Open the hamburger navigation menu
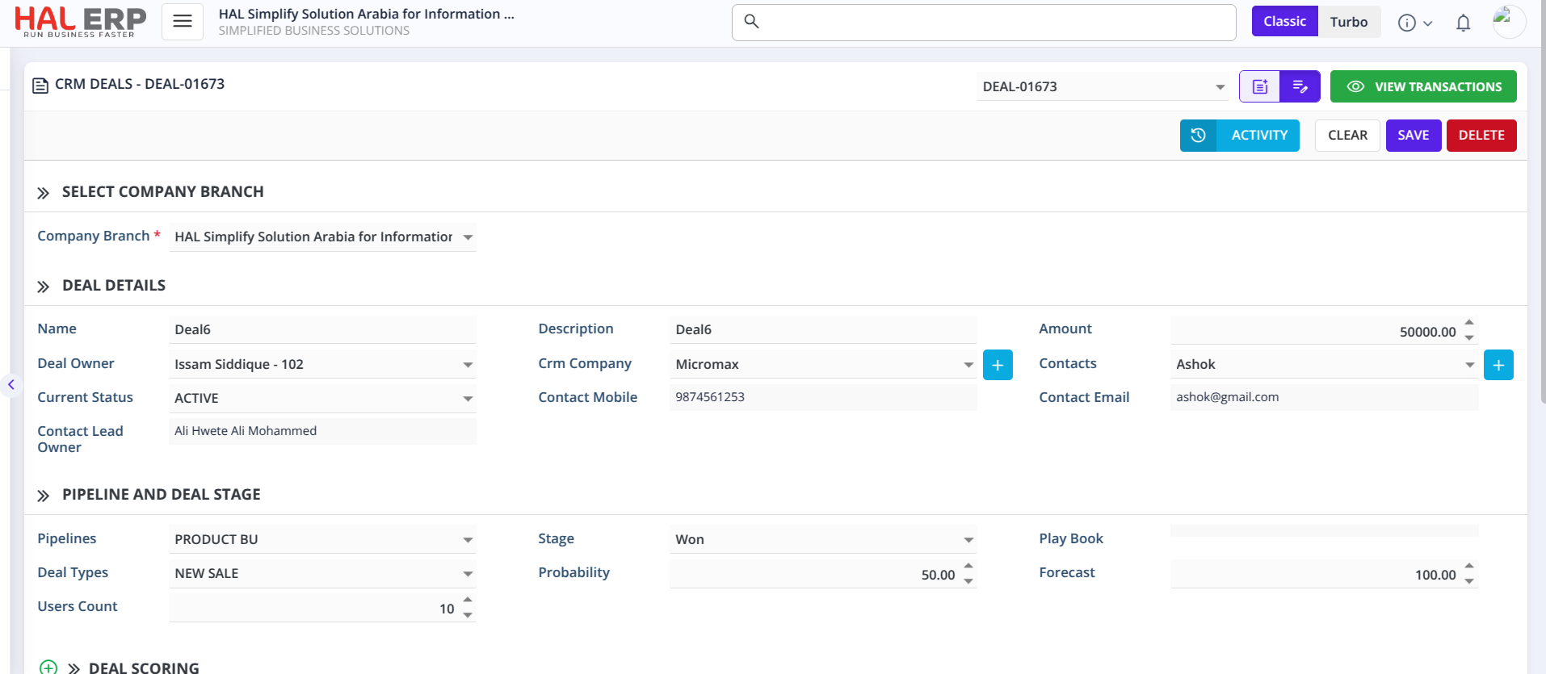The image size is (1546, 674). (183, 22)
